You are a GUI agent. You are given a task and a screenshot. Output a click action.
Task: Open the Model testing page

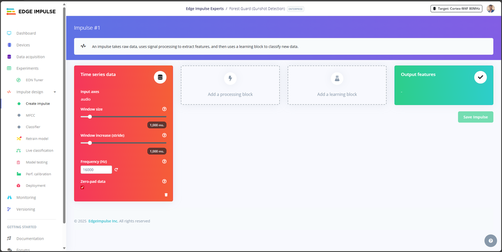pyautogui.click(x=36, y=162)
